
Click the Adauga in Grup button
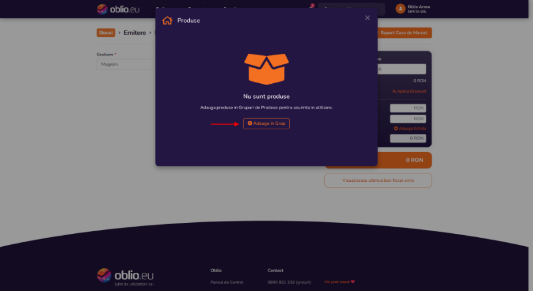pos(266,123)
